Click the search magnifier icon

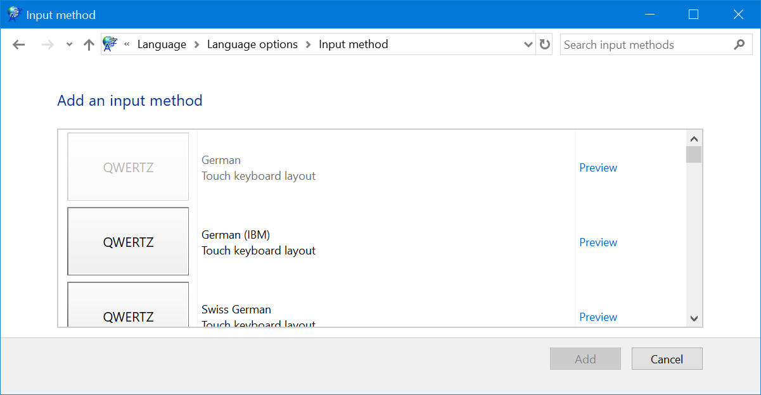pos(739,44)
